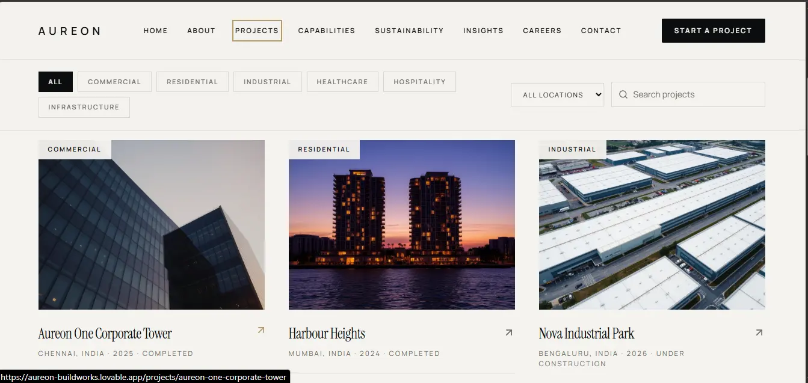This screenshot has width=808, height=383.
Task: Click 'Chennai, India · 2025 · Completed' text
Action: 116,354
